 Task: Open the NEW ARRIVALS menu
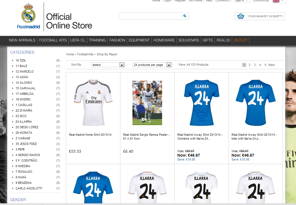[22, 40]
